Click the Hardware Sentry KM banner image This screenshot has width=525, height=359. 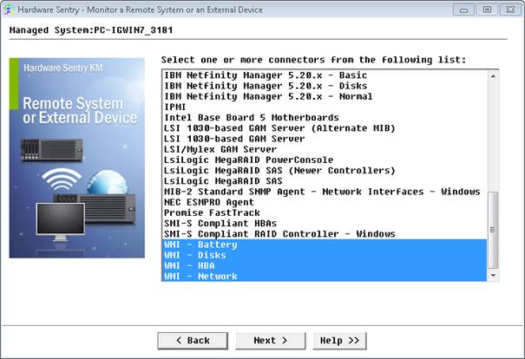(x=76, y=157)
